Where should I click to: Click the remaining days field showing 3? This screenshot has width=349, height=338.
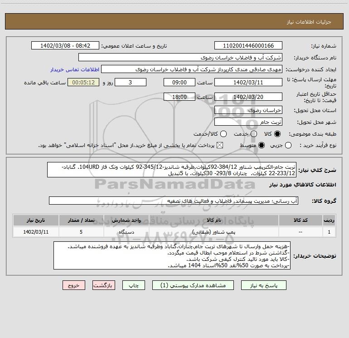pyautogui.click(x=131, y=82)
